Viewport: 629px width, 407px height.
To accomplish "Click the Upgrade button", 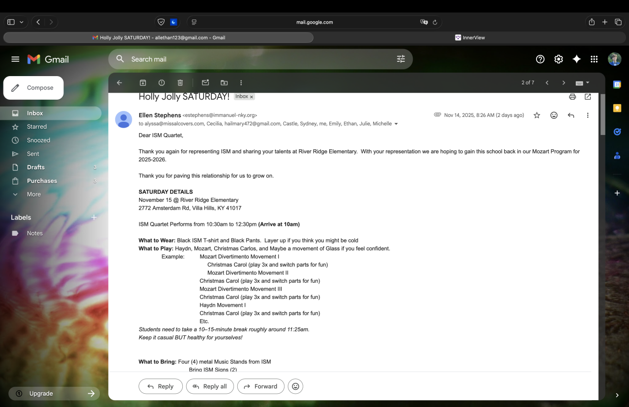I will point(54,393).
